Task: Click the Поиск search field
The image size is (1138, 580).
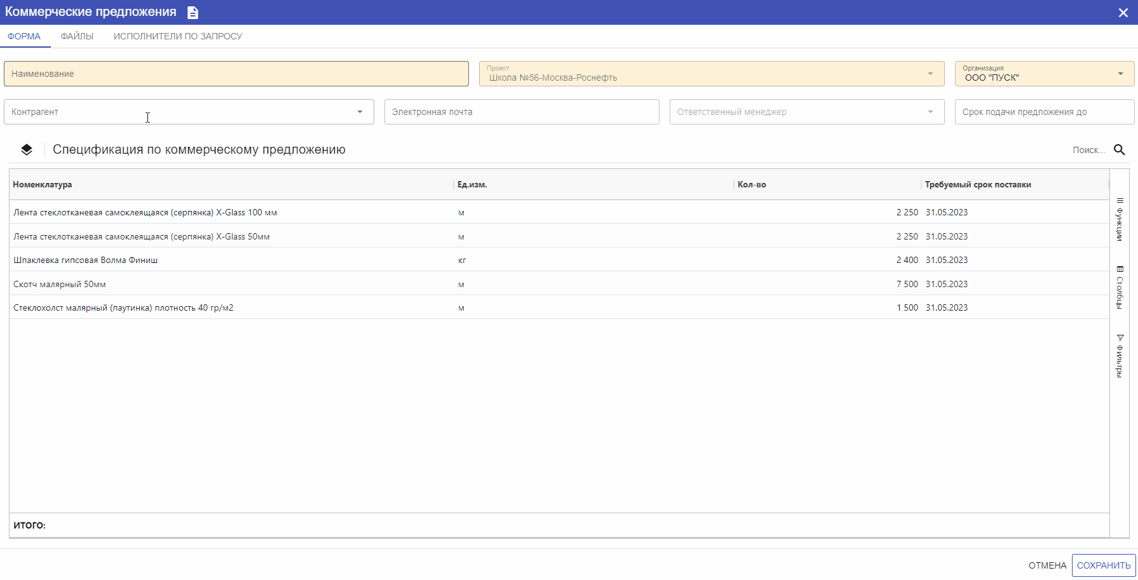Action: pyautogui.click(x=1088, y=150)
